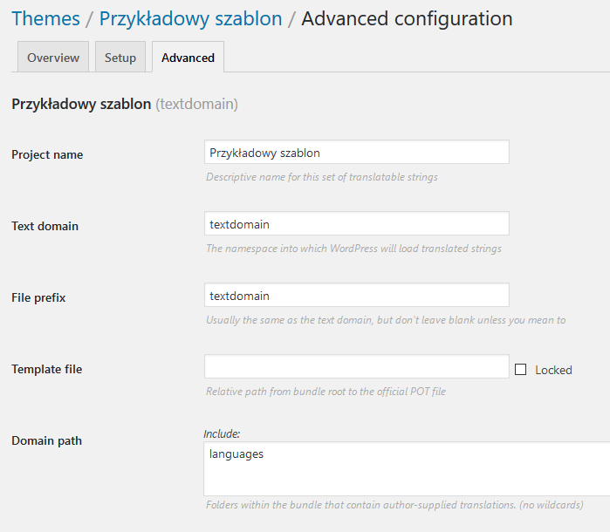Select the Advanced tab
Image resolution: width=610 pixels, height=532 pixels.
click(x=188, y=58)
